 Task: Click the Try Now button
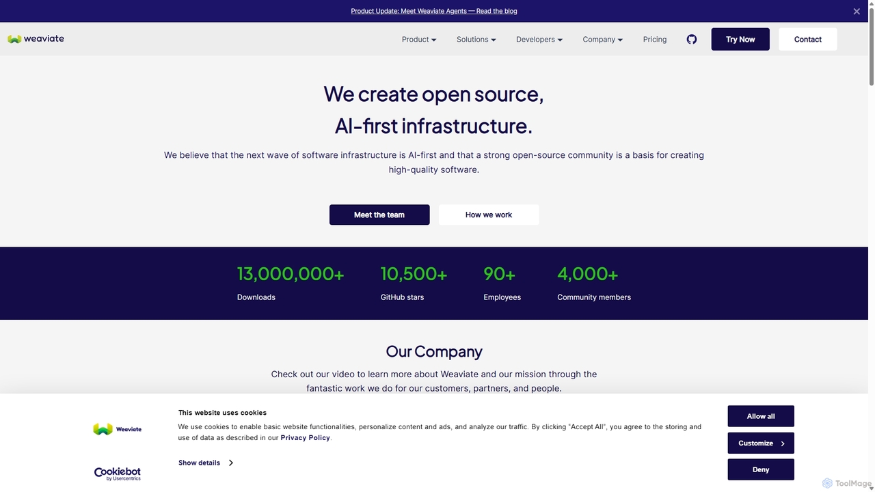point(740,39)
